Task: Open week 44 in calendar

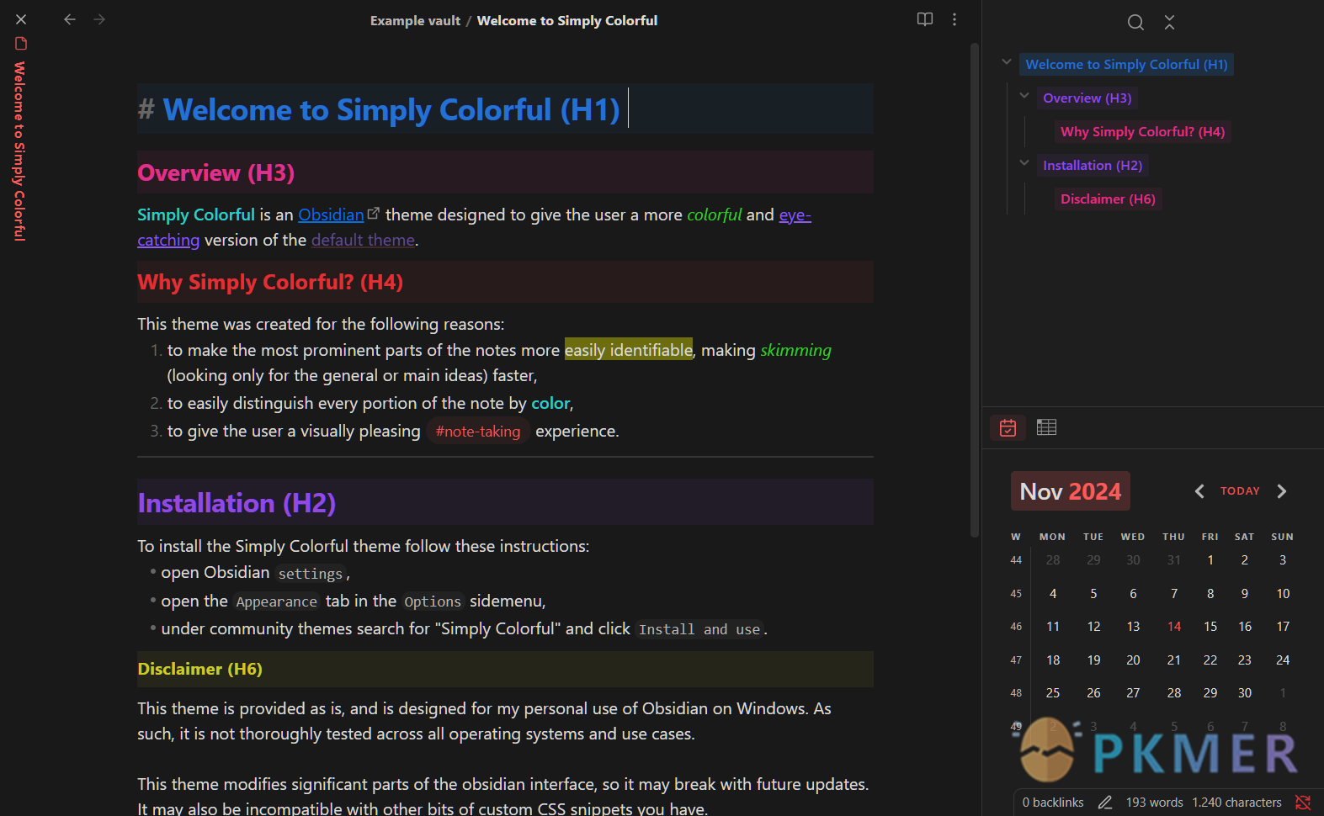Action: point(1016,560)
